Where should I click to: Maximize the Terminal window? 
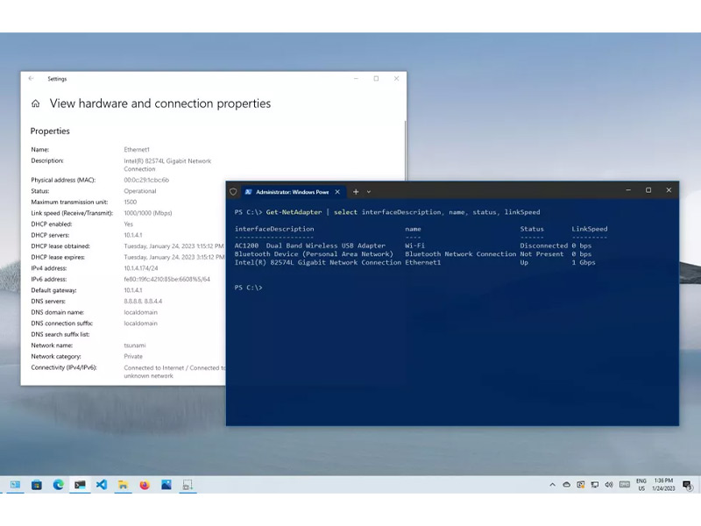(648, 190)
